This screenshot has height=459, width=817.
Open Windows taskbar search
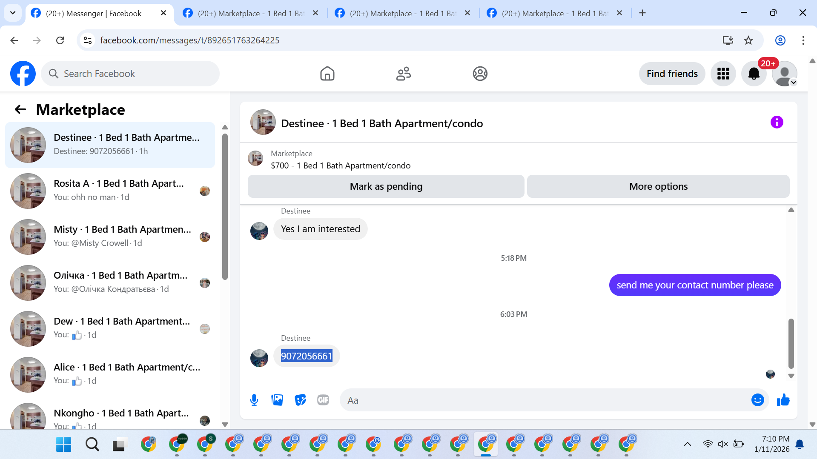92,445
